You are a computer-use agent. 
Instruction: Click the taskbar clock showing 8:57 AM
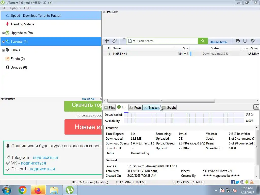pyautogui.click(x=247, y=190)
